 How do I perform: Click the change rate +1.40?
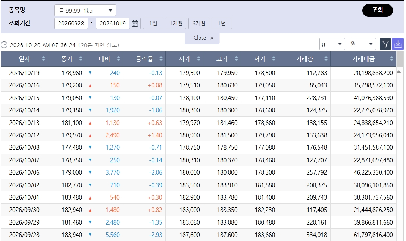155,135
